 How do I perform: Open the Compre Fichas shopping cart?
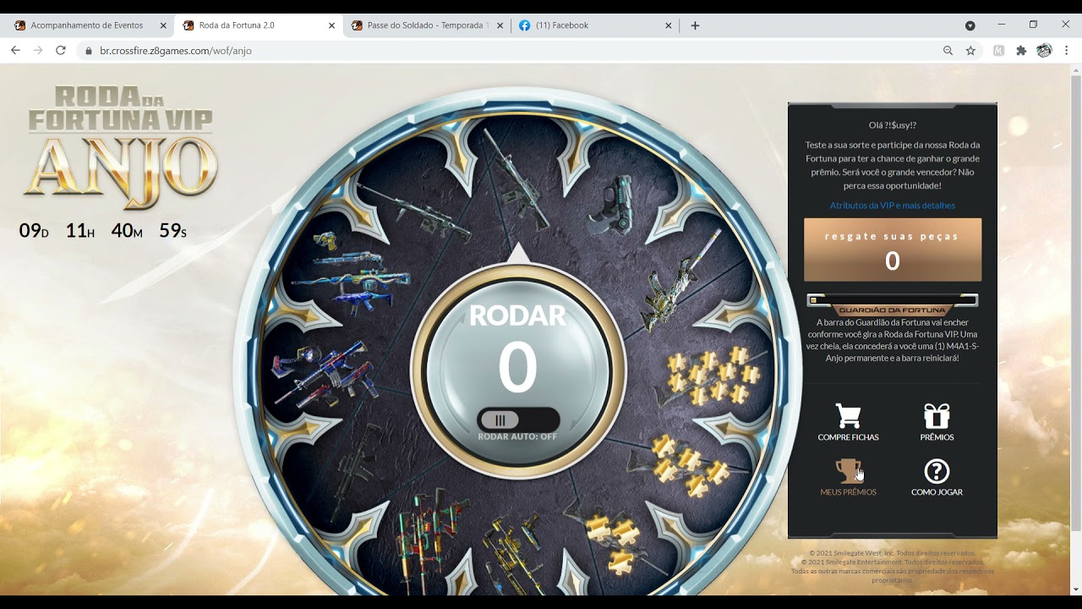(848, 422)
